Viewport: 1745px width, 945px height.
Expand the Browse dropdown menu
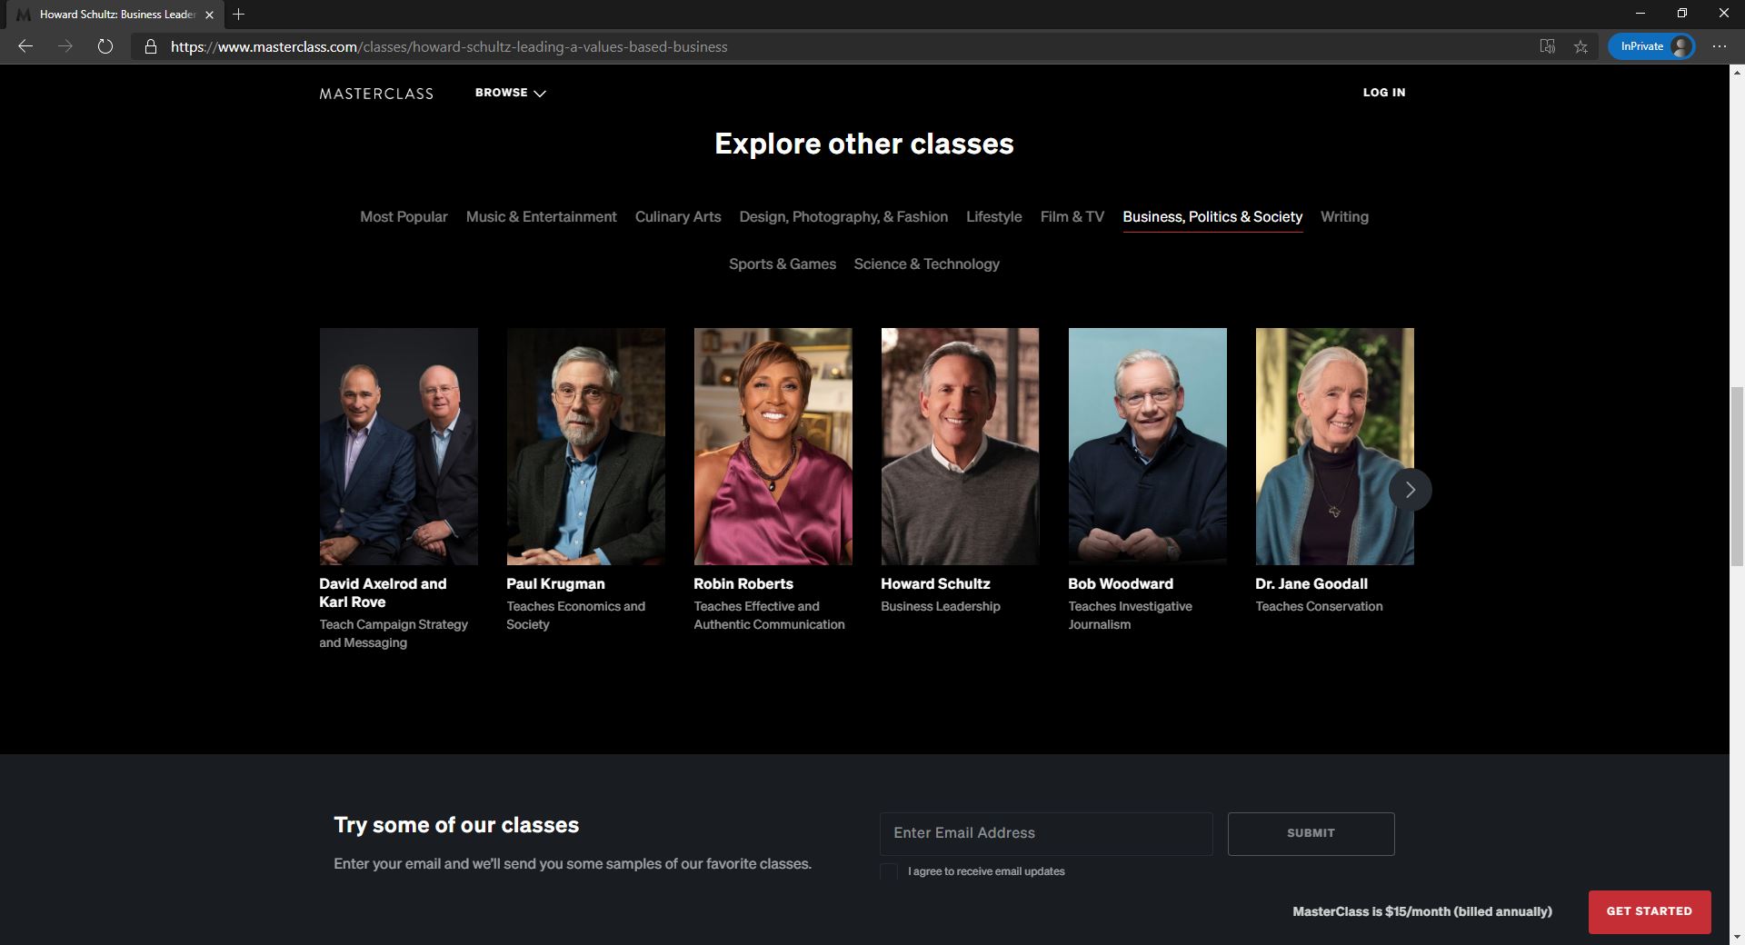(510, 93)
